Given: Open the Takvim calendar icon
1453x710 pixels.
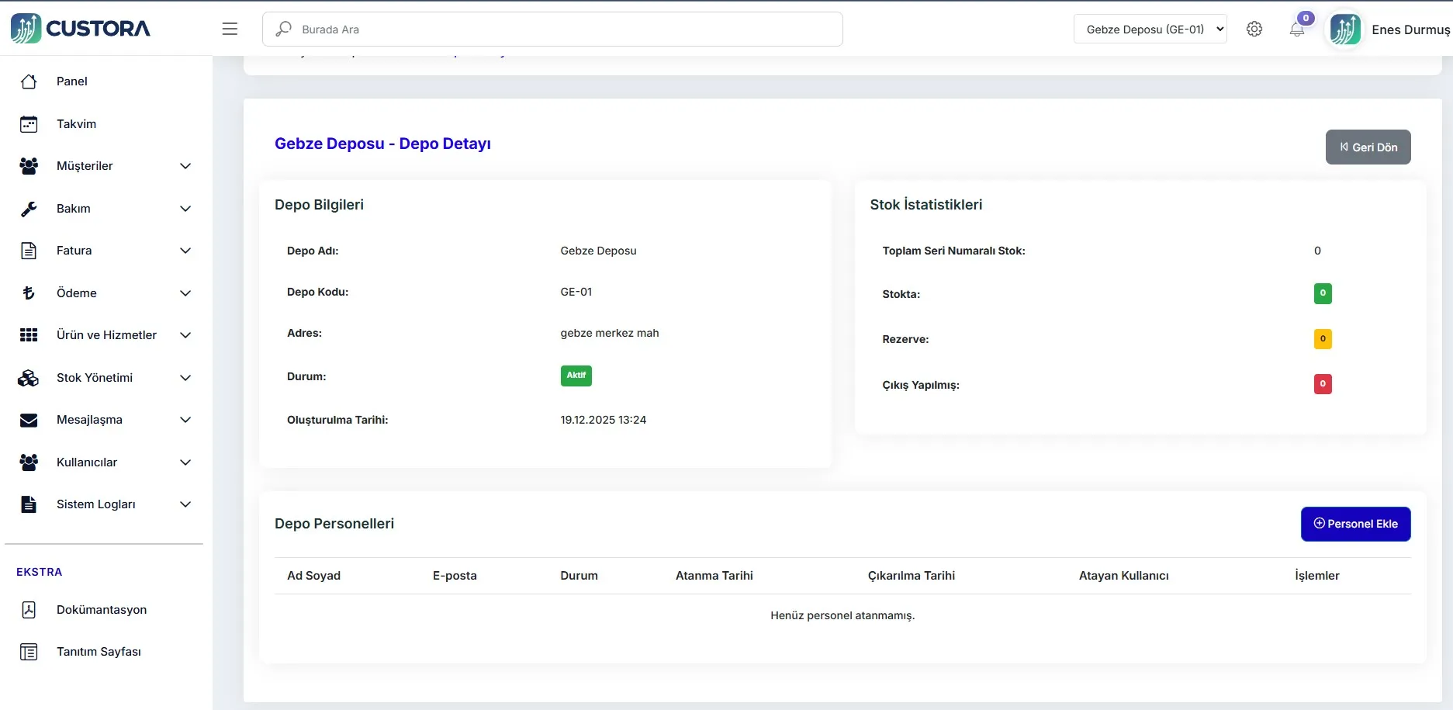Looking at the screenshot, I should 29,124.
